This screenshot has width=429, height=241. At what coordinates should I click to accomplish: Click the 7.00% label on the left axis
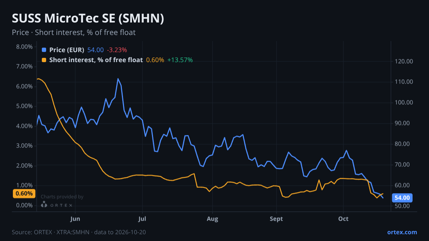(x=24, y=66)
